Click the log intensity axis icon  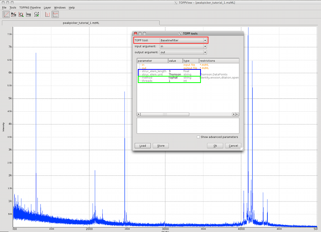click(x=28, y=14)
